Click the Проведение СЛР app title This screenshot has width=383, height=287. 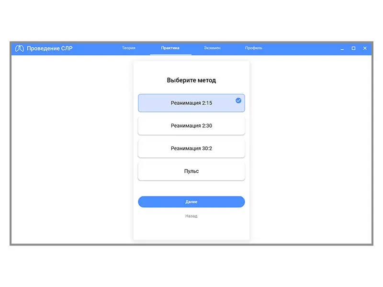(50, 48)
